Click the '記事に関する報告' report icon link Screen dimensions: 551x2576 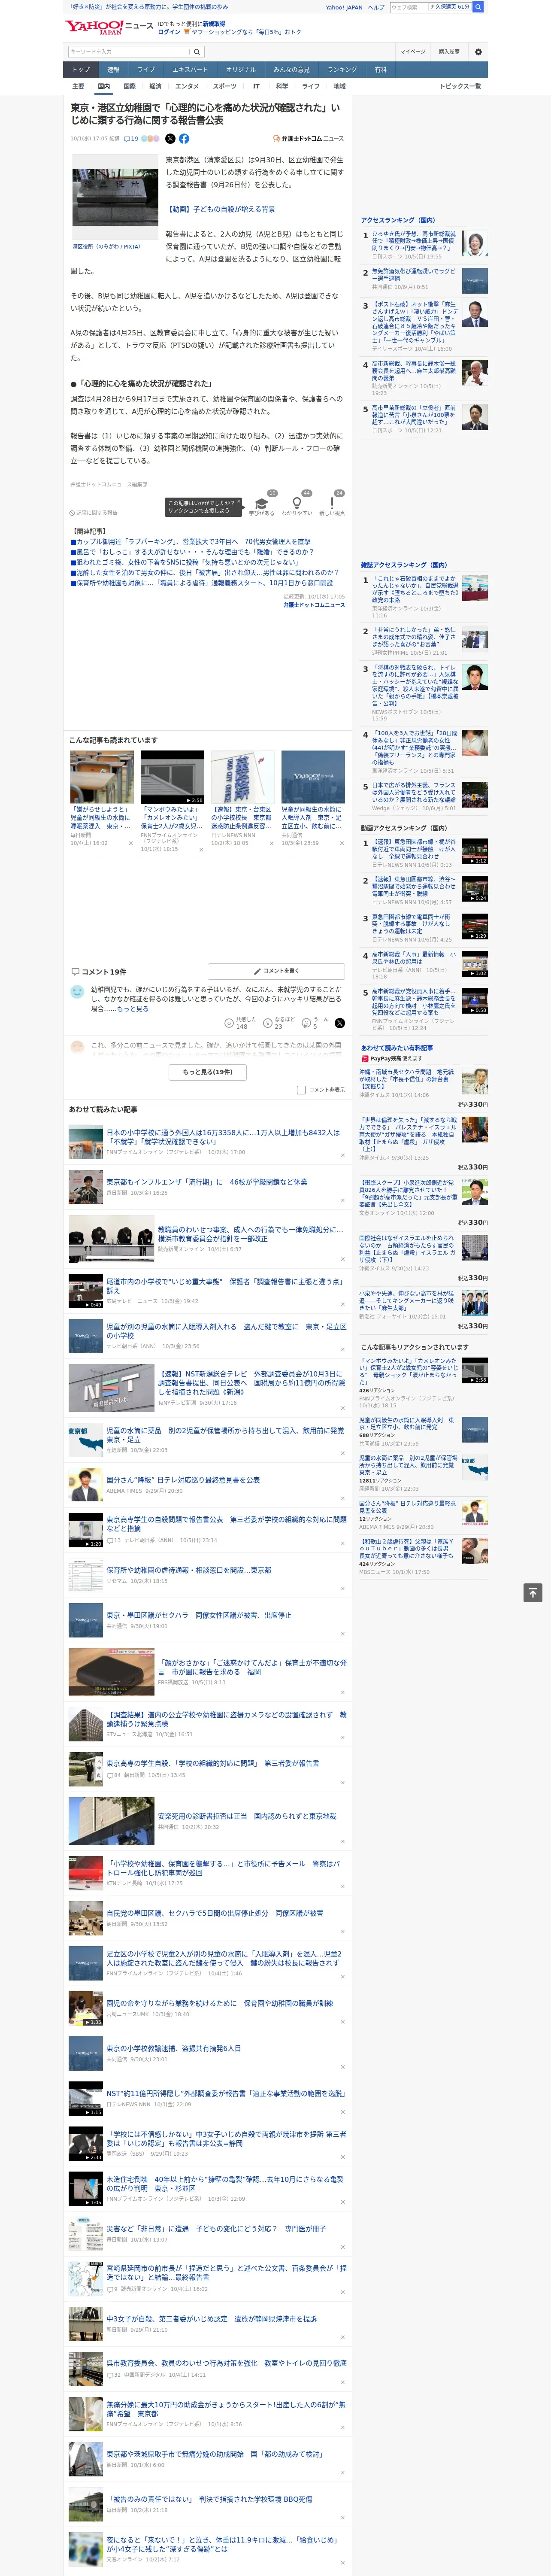(x=94, y=512)
